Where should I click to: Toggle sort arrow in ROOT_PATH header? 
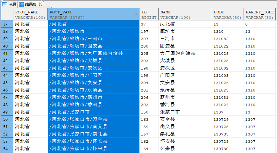coord(136,14)
